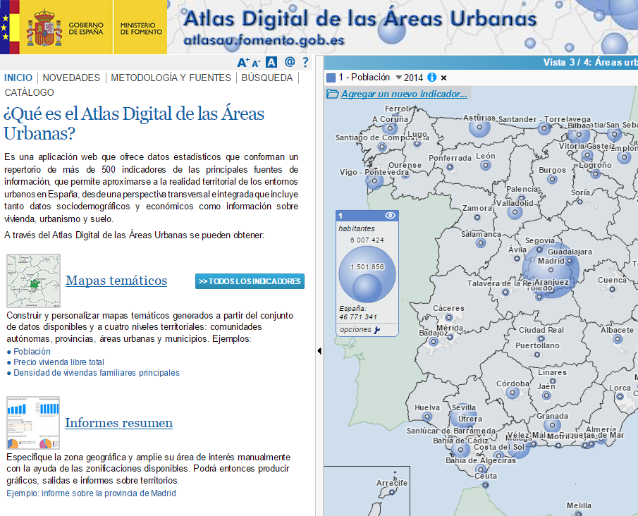The image size is (638, 516).
Task: Select the Salamanca marker on the map
Action: 481,243
